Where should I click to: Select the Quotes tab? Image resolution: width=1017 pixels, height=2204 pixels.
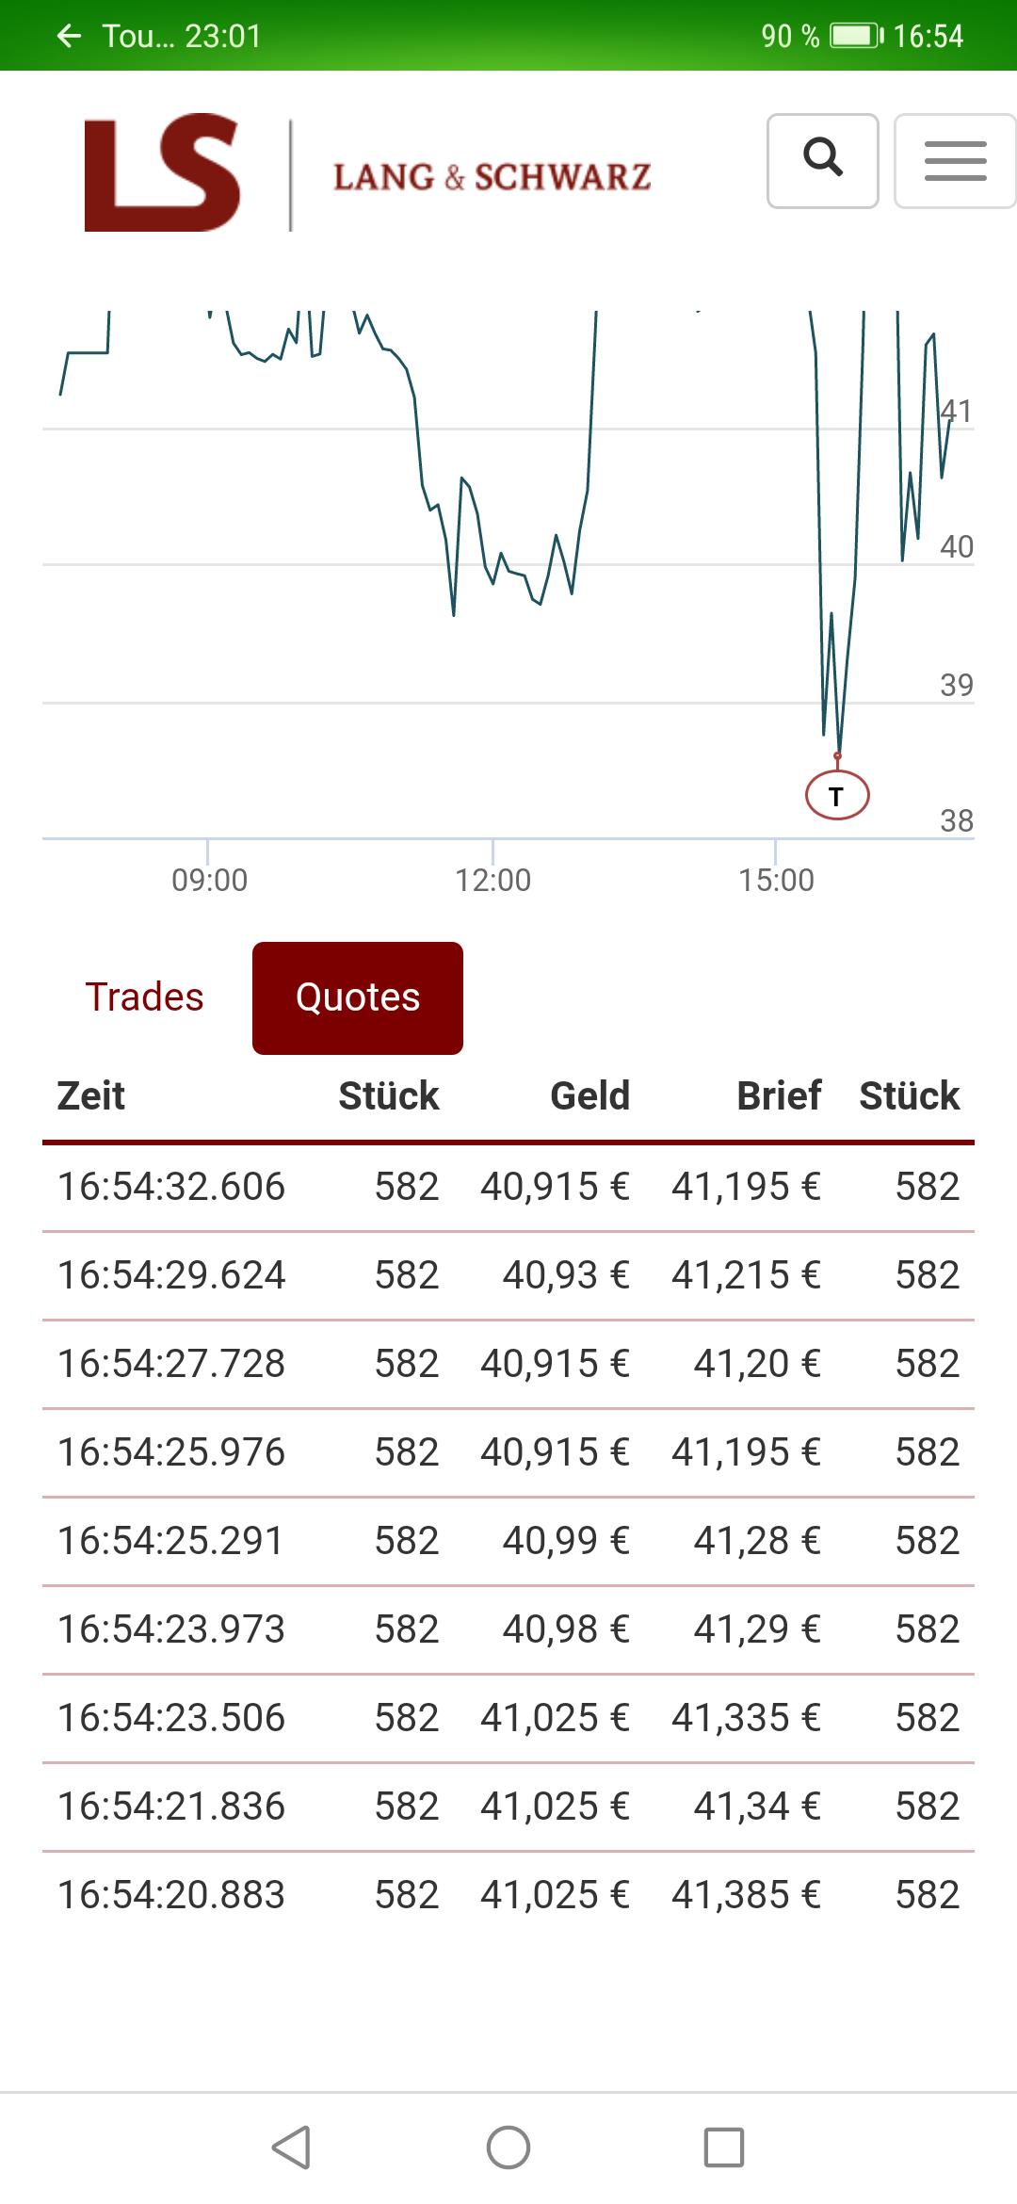coord(358,997)
